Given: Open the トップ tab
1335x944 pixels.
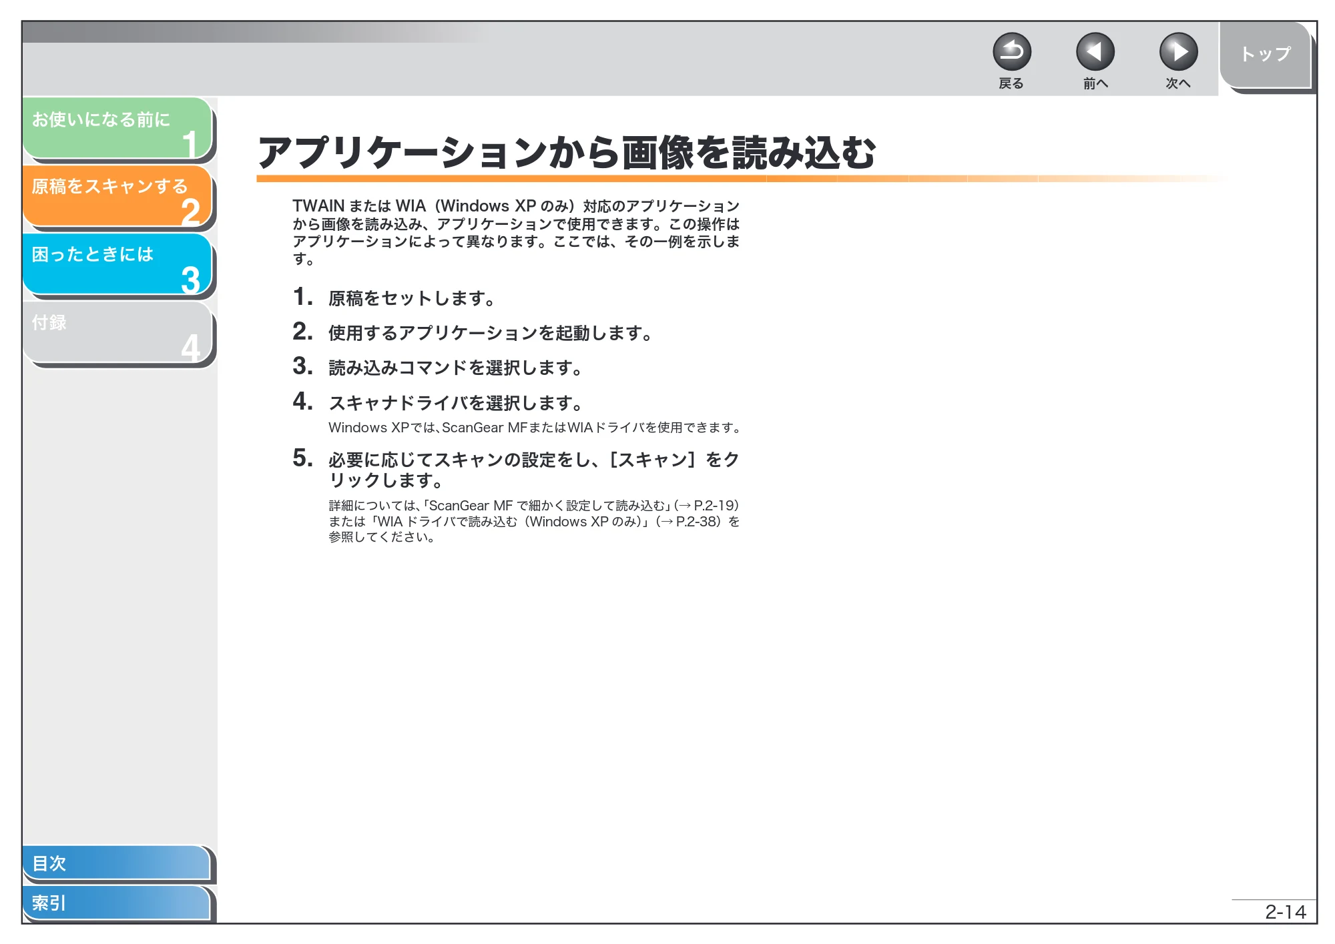Looking at the screenshot, I should pyautogui.click(x=1266, y=55).
